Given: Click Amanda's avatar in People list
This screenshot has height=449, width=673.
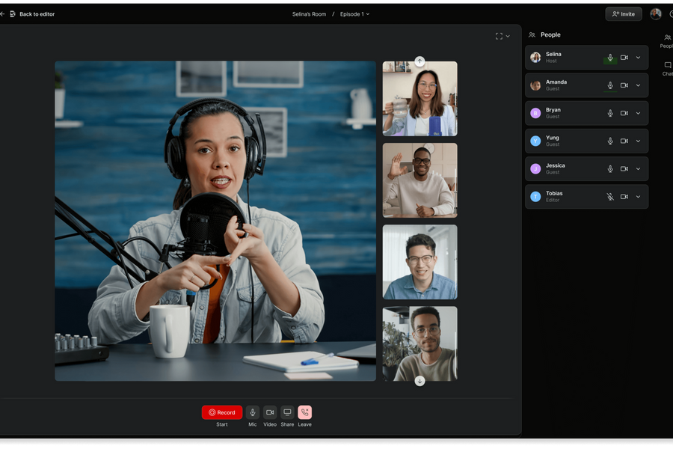Looking at the screenshot, I should 535,85.
